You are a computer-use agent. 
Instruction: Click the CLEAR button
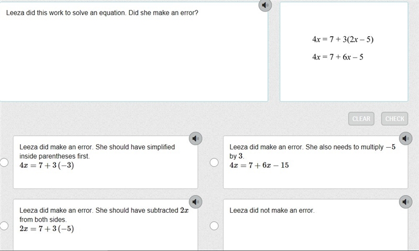click(361, 118)
